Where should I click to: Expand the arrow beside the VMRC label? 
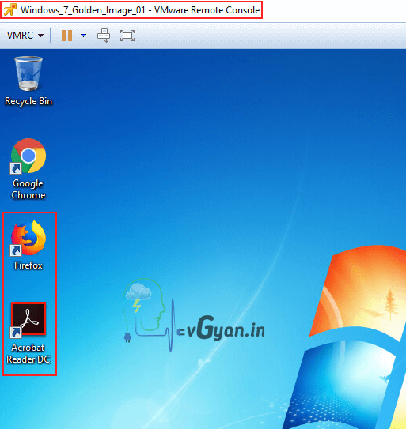coord(40,36)
